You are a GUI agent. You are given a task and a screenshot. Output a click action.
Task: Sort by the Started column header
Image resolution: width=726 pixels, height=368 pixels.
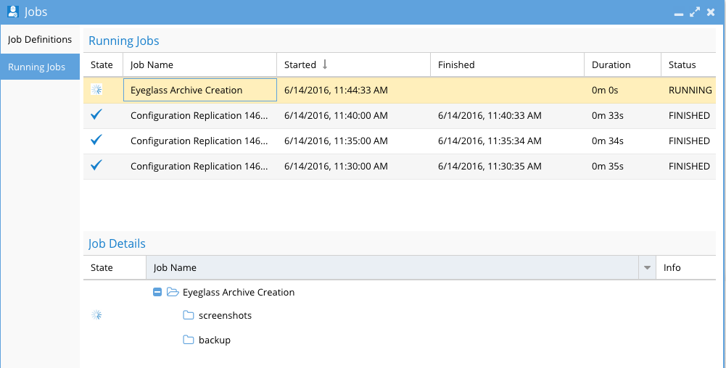[354, 64]
